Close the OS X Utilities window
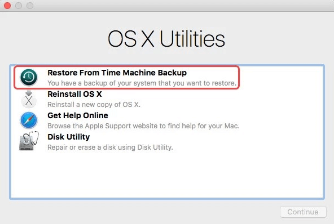This screenshot has height=224, width=334. [7, 6]
